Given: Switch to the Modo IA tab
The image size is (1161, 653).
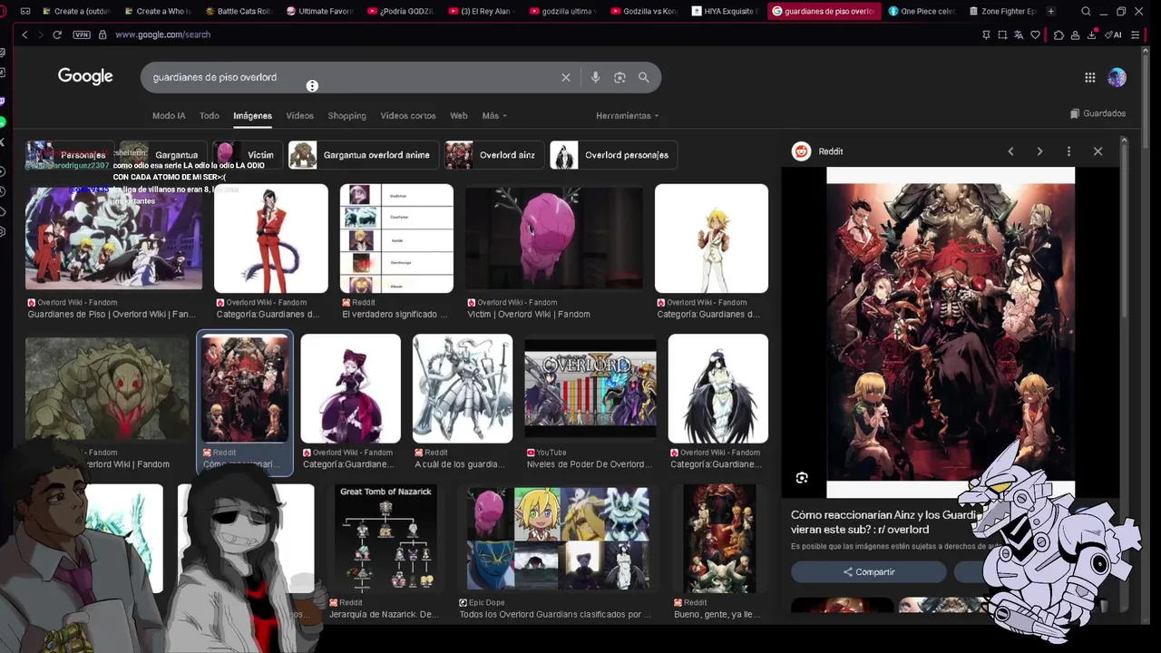Looking at the screenshot, I should (169, 116).
